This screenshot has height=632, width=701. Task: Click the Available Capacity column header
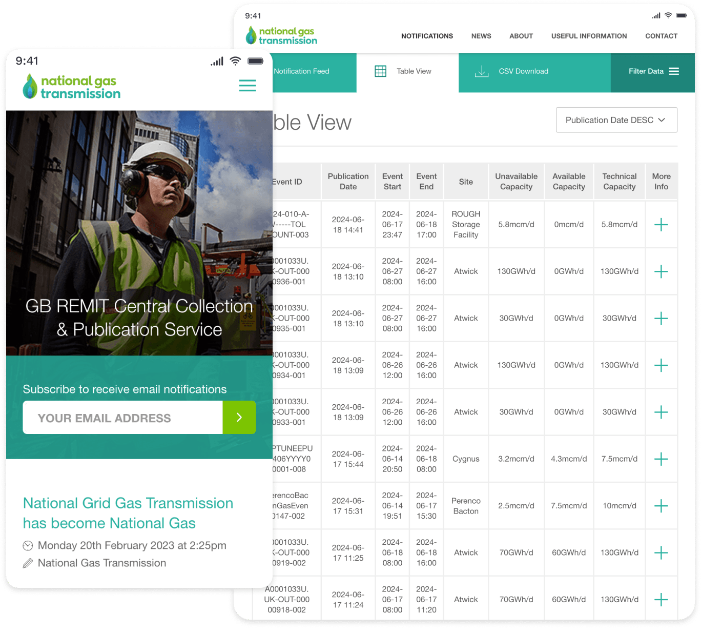pos(569,182)
